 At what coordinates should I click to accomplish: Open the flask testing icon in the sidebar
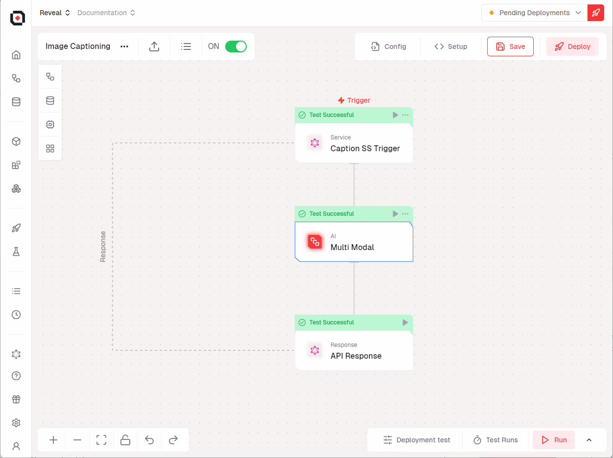pyautogui.click(x=16, y=252)
